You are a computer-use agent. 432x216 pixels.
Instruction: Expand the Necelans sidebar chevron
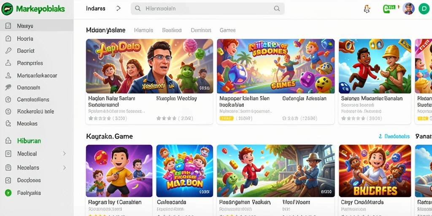click(64, 167)
